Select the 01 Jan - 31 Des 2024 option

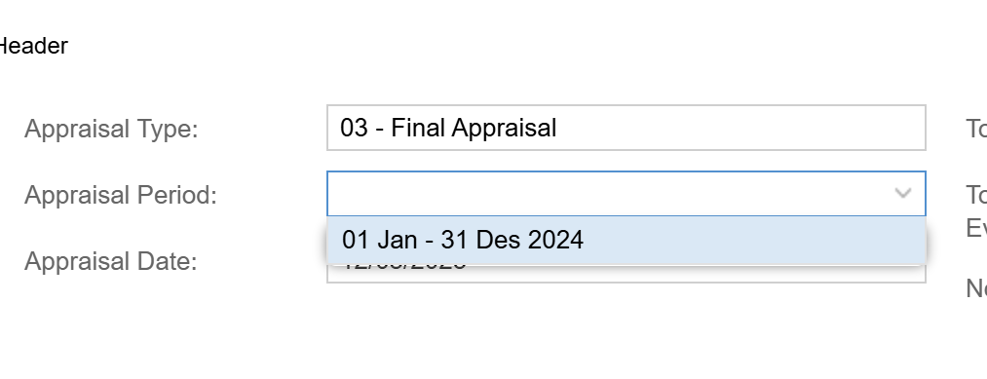click(626, 240)
